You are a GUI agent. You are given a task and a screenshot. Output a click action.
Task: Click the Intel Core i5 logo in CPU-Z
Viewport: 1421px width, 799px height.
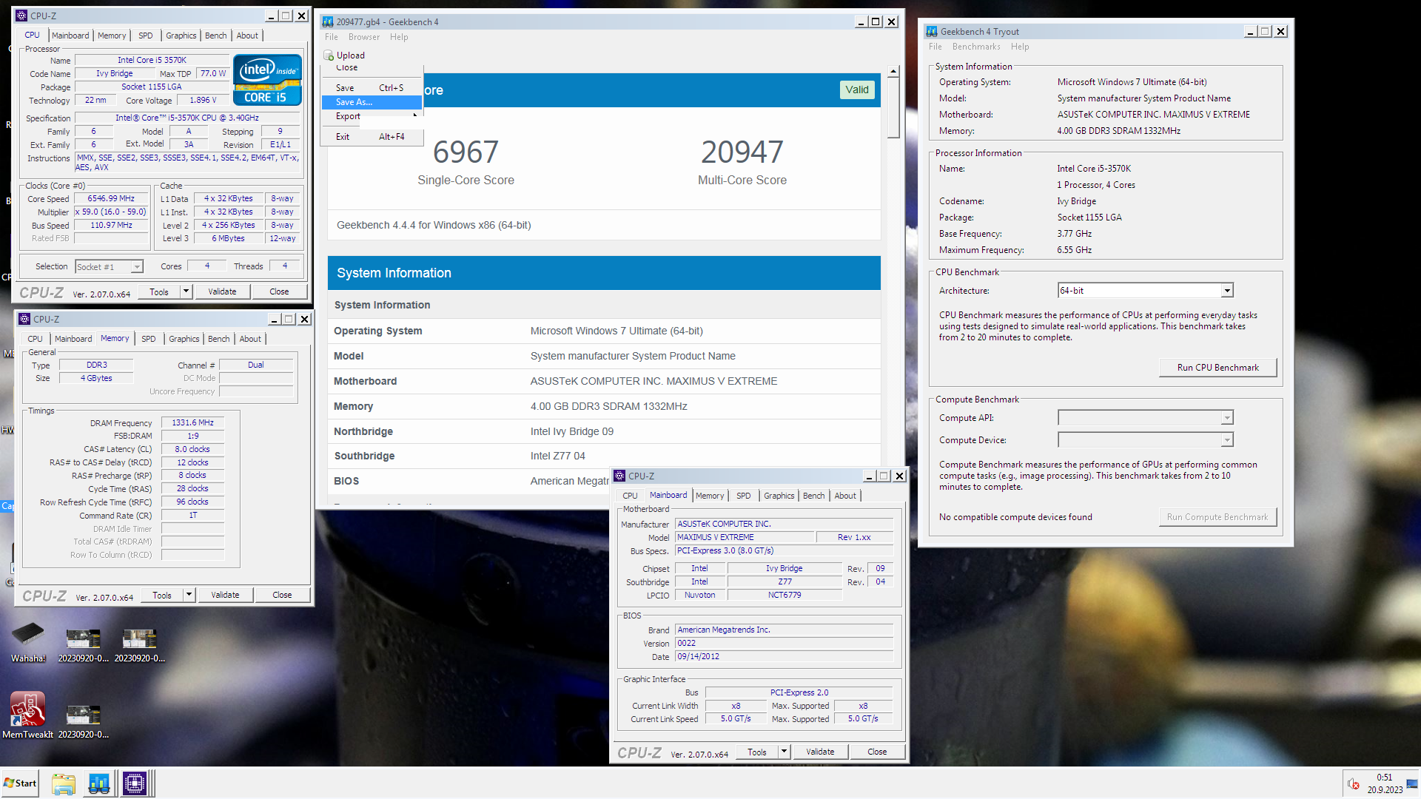(x=267, y=80)
